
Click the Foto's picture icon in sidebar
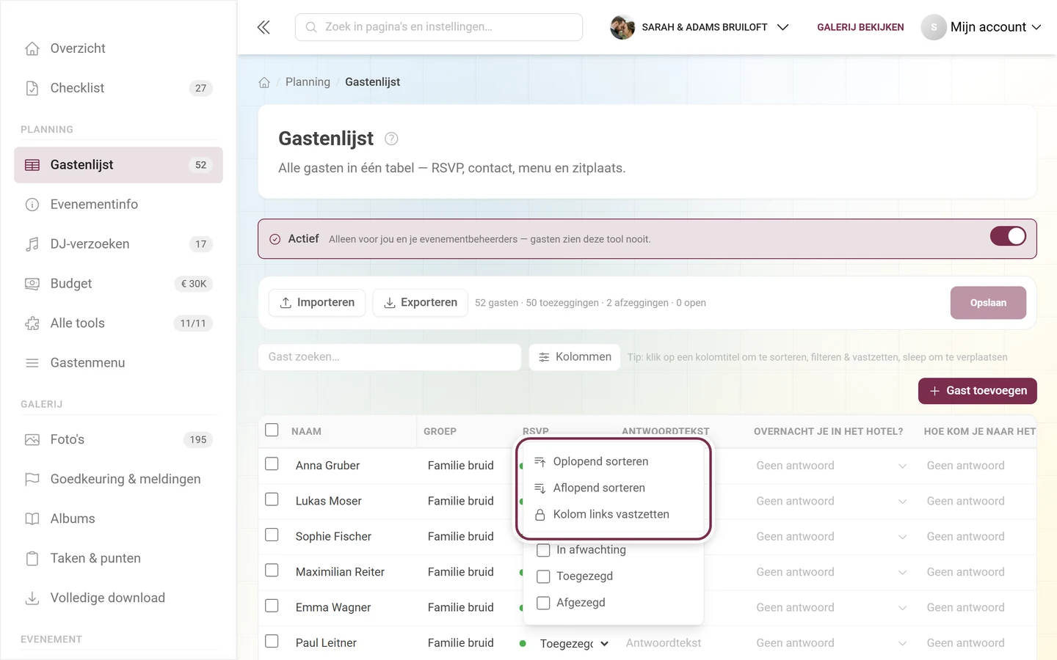coord(32,440)
